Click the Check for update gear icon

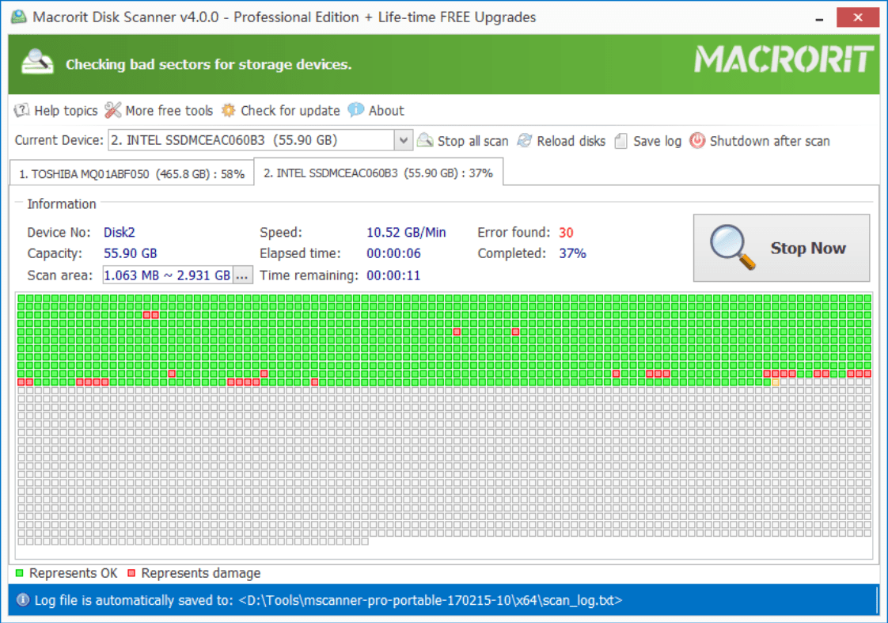[x=228, y=110]
